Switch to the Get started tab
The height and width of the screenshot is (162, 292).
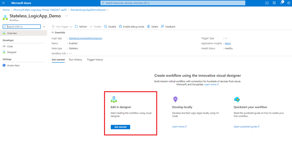pyautogui.click(x=58, y=60)
